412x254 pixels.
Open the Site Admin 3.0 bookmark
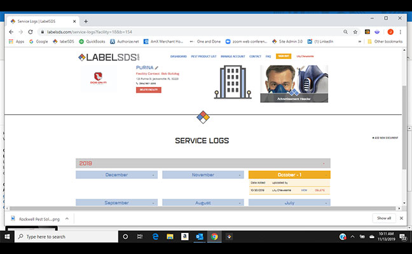[x=287, y=41]
